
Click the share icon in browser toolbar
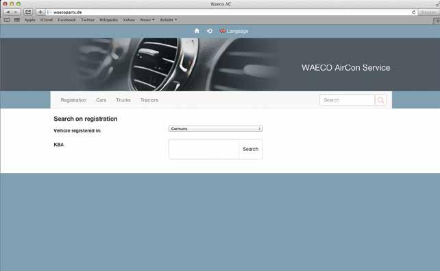tap(28, 12)
